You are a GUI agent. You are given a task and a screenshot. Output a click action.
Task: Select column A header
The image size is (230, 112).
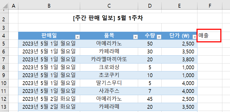[13, 6]
